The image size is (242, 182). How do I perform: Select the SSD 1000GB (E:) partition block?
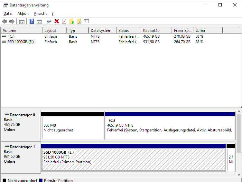click(x=133, y=158)
